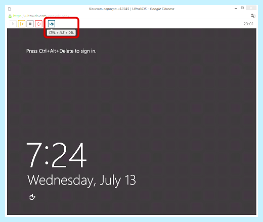Click the start (play) server button
This screenshot has height=222, width=263.
13,24
